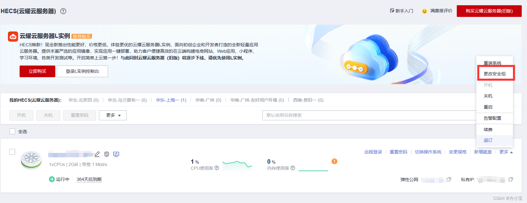Collapse the 更多 menu in server row
Screen dimensions: 527x203
coord(506,152)
